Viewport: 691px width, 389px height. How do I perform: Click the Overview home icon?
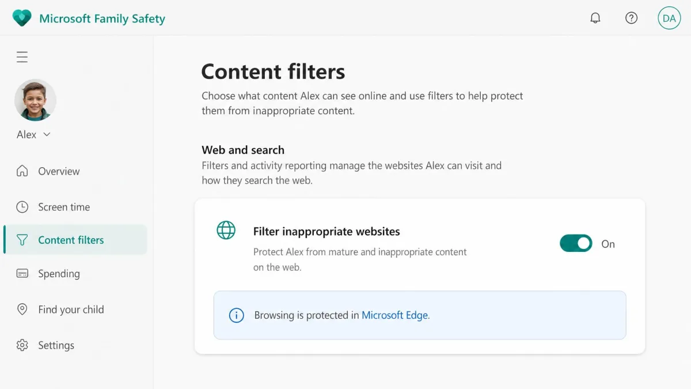coord(22,171)
